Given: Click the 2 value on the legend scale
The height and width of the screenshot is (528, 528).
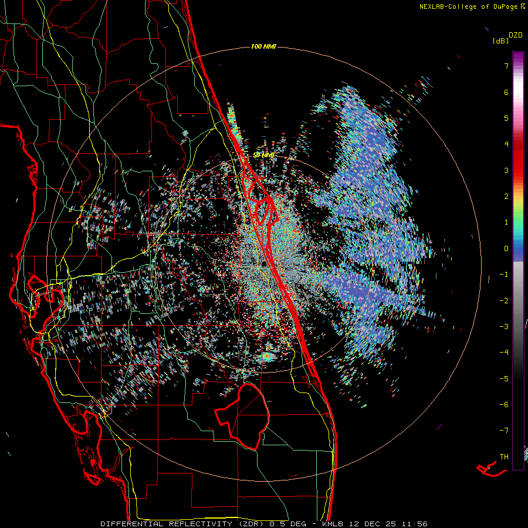Looking at the screenshot, I should (506, 197).
